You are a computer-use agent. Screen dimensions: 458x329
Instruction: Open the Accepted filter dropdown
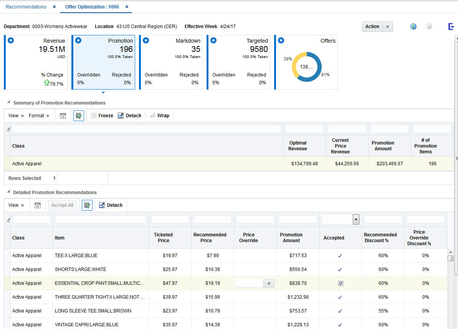pos(356,219)
